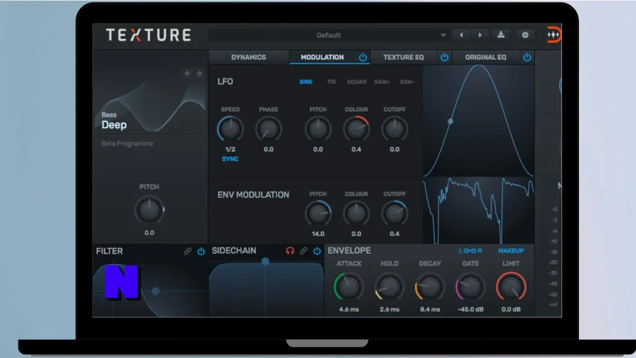Toggle the L/R stereo link in Envelope
Image resolution: width=636 pixels, height=358 pixels.
(x=471, y=251)
